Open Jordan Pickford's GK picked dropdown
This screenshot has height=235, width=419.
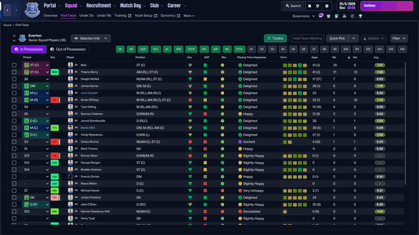[36, 197]
